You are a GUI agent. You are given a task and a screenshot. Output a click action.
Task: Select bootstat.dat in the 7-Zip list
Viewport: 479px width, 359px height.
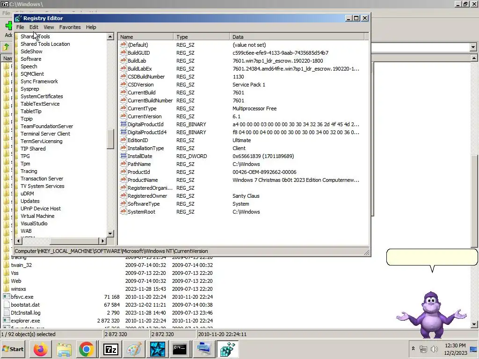tap(25, 305)
